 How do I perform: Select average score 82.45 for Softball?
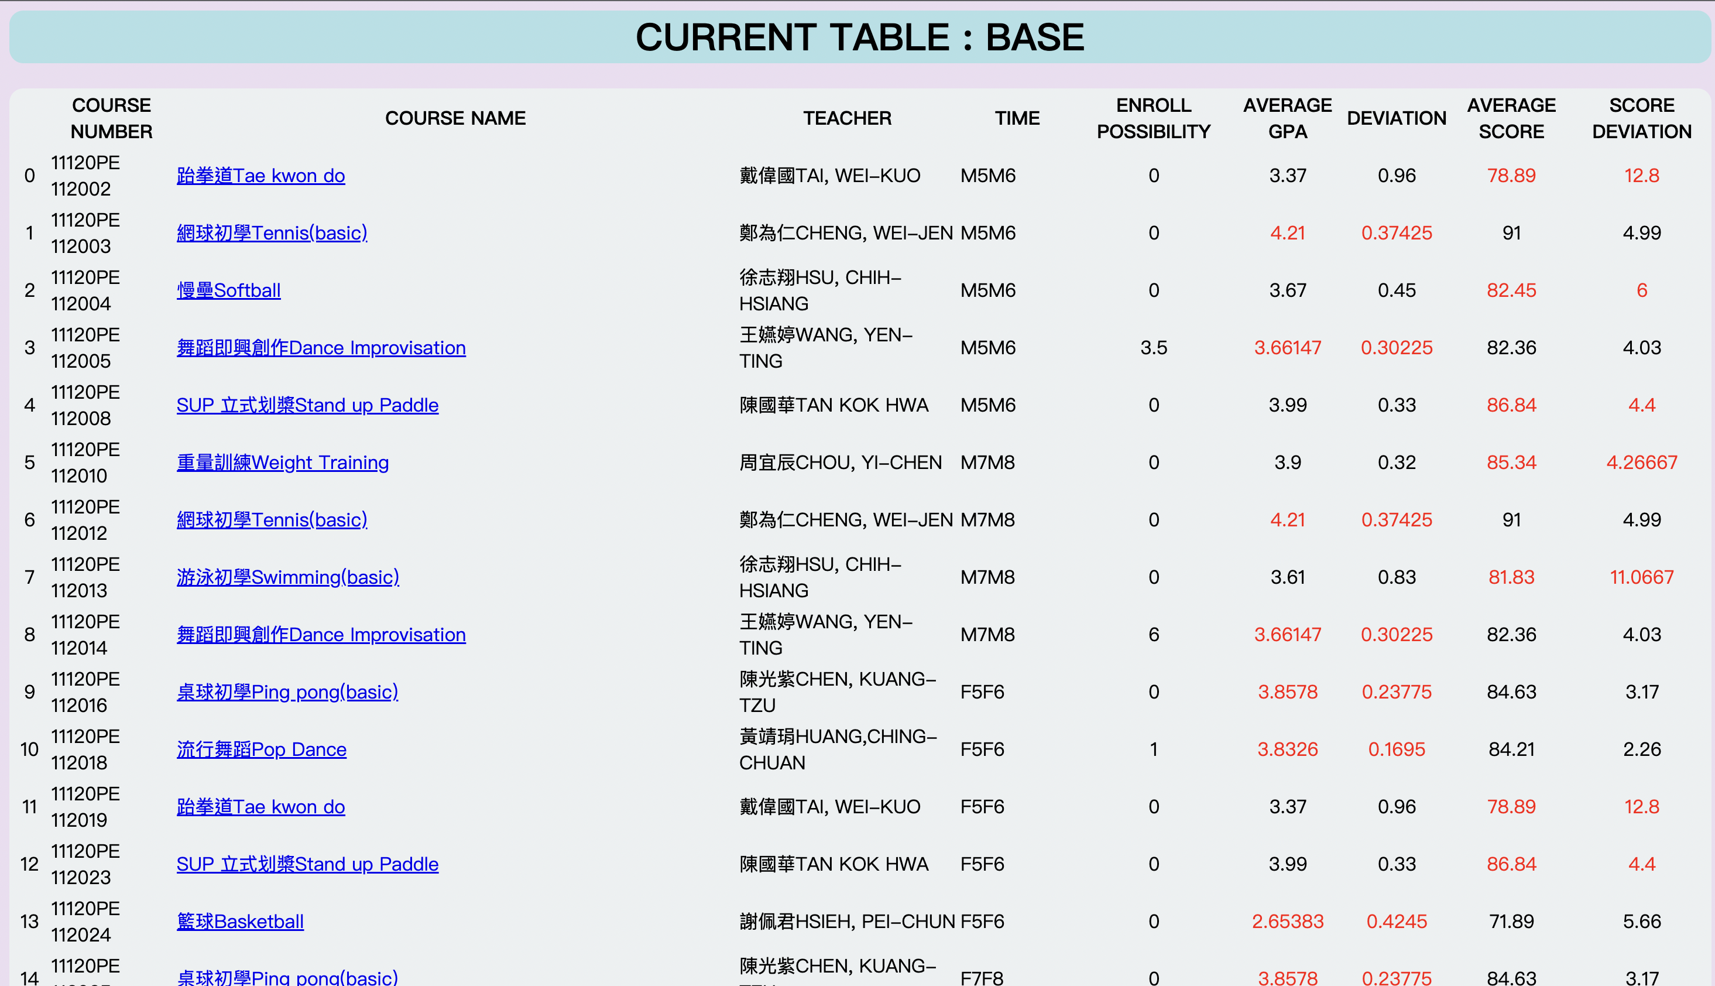(x=1511, y=290)
